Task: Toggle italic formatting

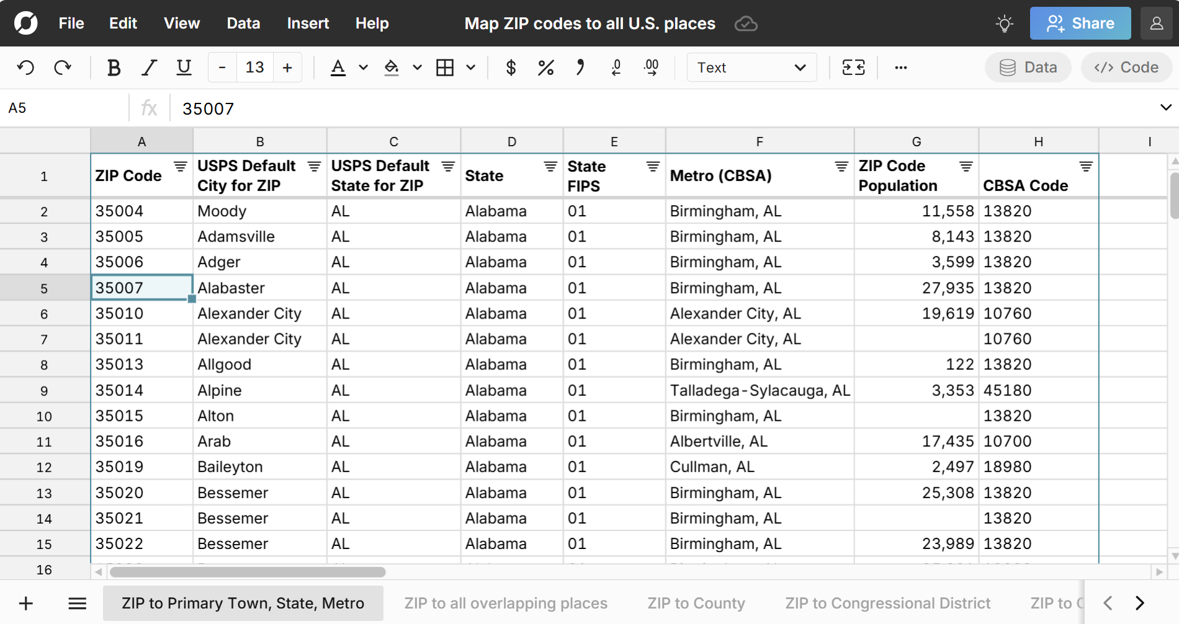Action: pyautogui.click(x=149, y=68)
